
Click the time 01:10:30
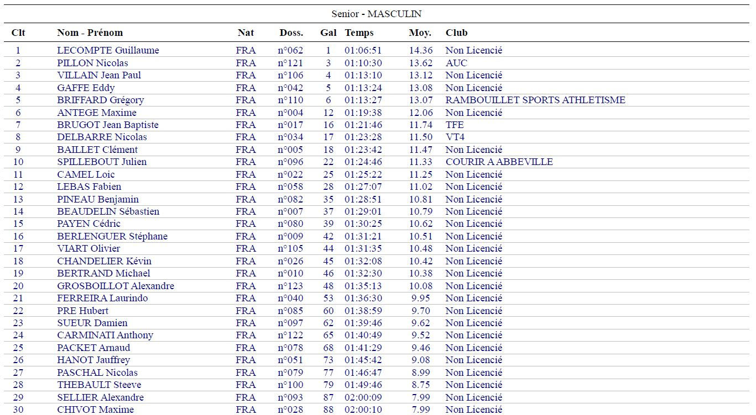tap(363, 63)
